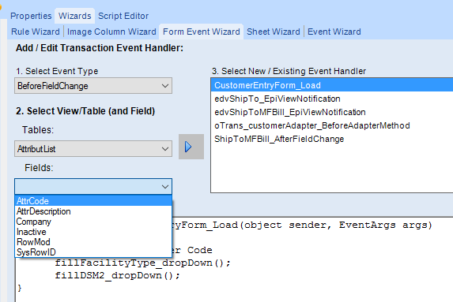Open the Event Wizard tab
Screen dimensions: 453x302
tap(334, 32)
